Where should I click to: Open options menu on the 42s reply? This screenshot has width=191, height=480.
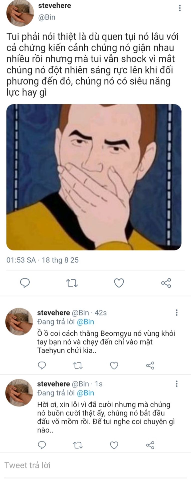click(x=177, y=312)
